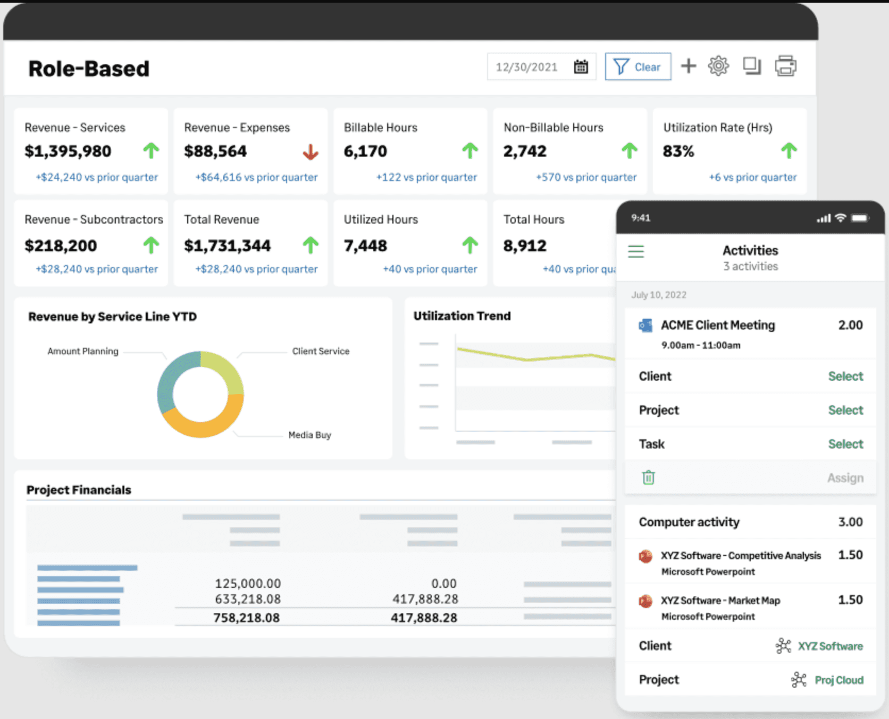
Task: Click the Billable Hours up arrow
Action: click(x=470, y=151)
